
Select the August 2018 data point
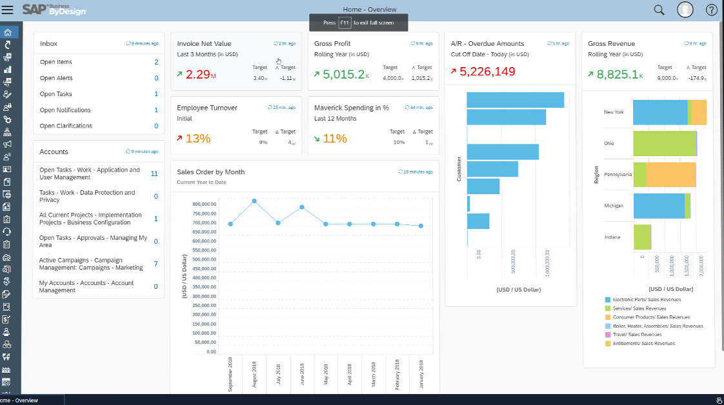coord(254,201)
